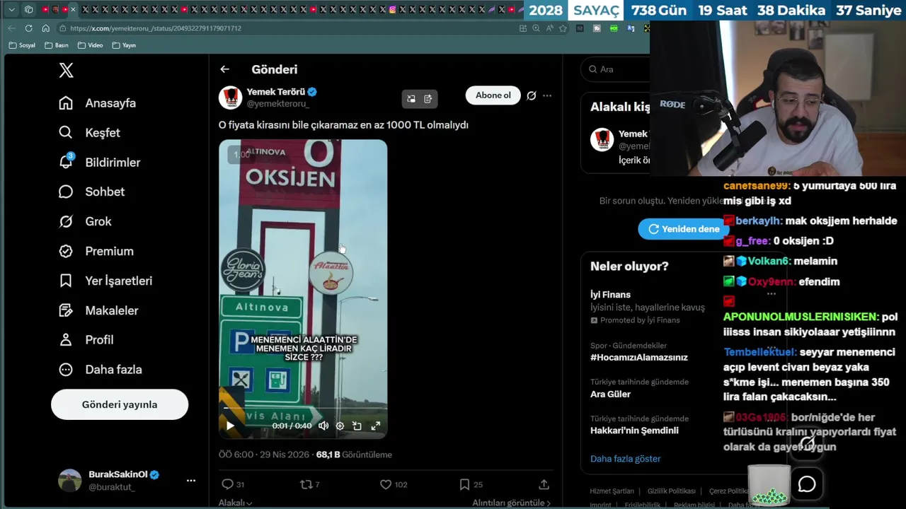Open Premium page

[x=96, y=252]
